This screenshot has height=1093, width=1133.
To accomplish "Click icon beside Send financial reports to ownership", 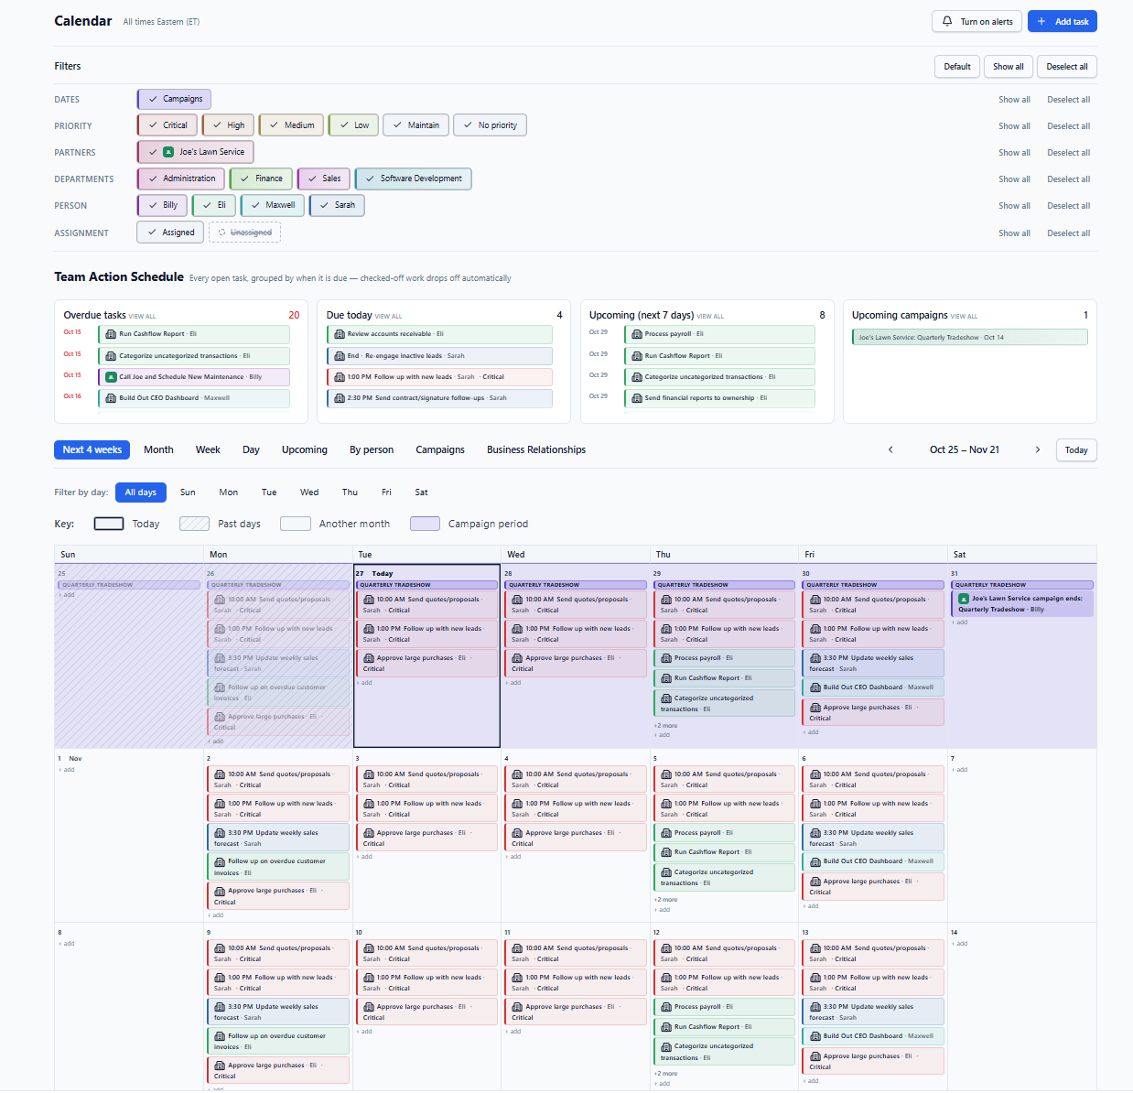I will click(x=637, y=398).
